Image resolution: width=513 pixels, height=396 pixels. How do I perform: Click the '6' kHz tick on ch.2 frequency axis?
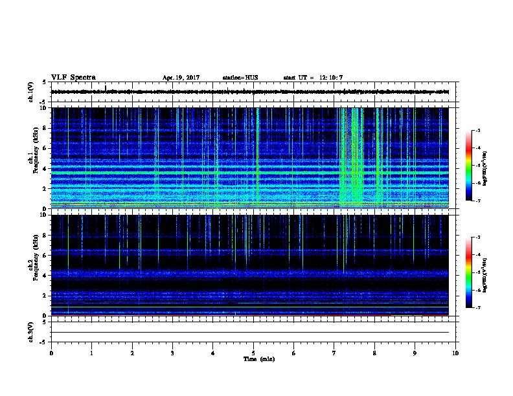click(x=45, y=256)
